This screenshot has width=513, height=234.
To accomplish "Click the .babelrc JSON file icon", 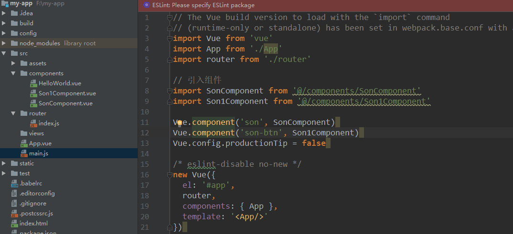I will pyautogui.click(x=14, y=183).
